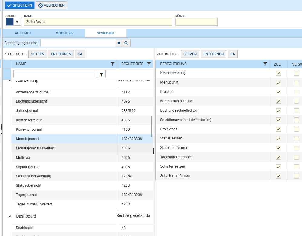The image size is (302, 236).
Task: Select the Korrekturjournal row
Action: (82, 129)
